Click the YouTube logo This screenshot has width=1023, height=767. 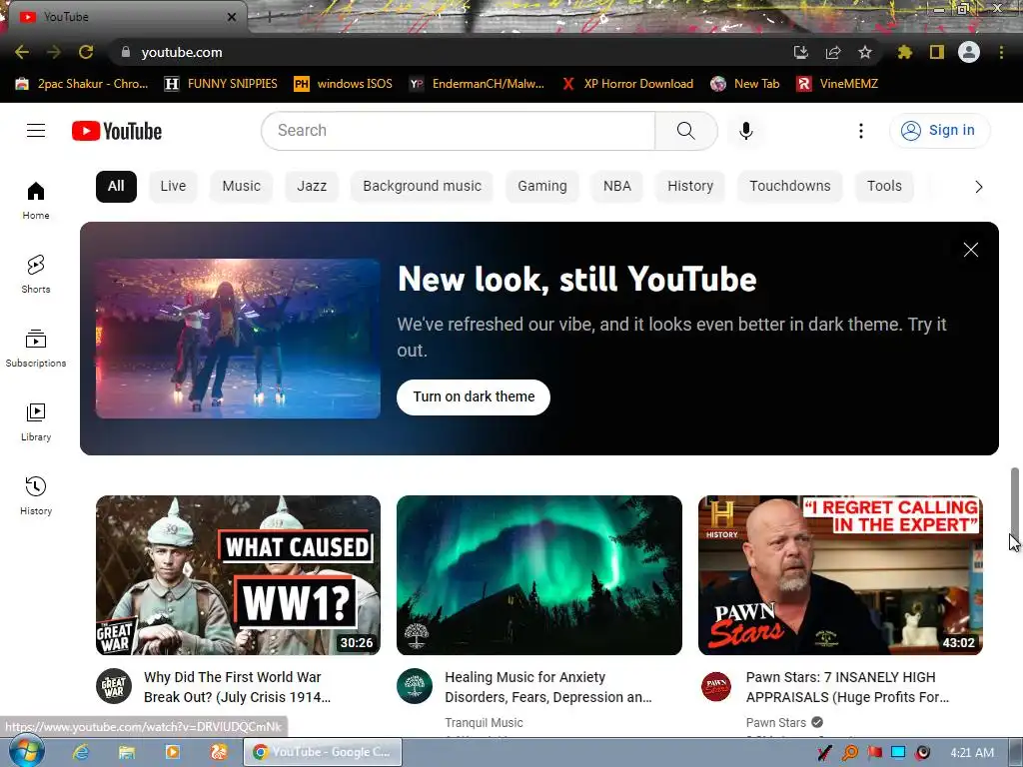[x=117, y=131]
